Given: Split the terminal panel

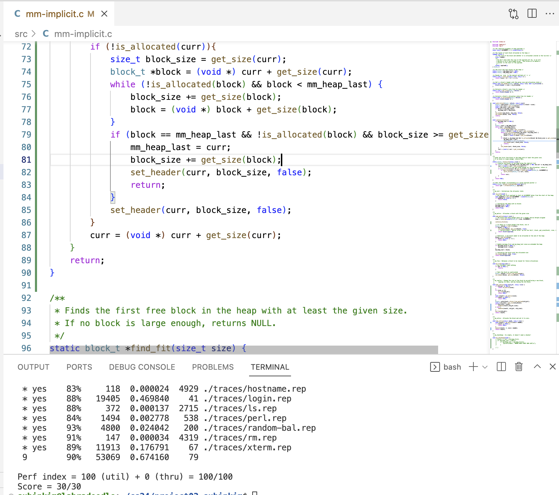Looking at the screenshot, I should [501, 367].
